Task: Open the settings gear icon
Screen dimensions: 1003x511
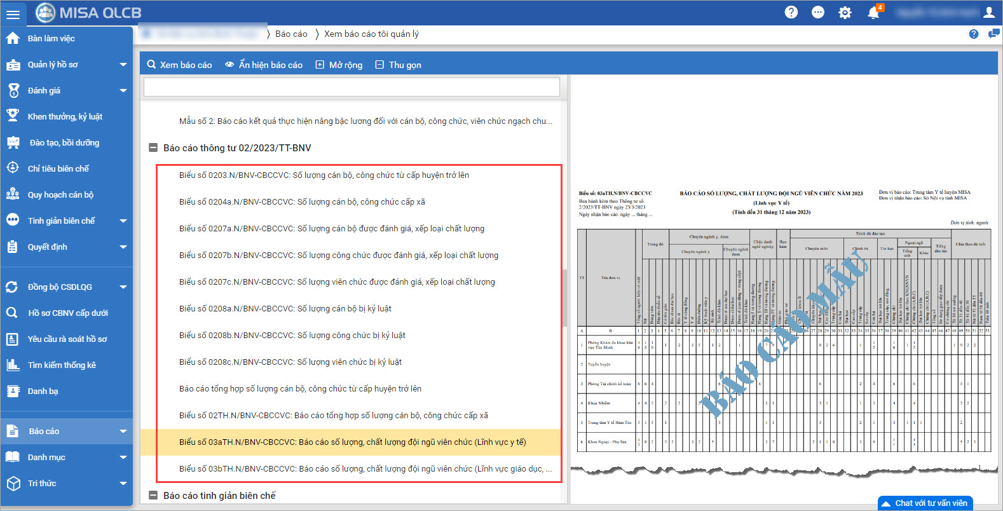Action: pos(845,13)
